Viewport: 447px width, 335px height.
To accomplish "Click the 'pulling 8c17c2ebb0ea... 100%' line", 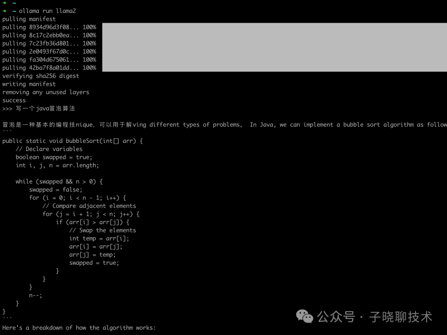I will point(49,35).
